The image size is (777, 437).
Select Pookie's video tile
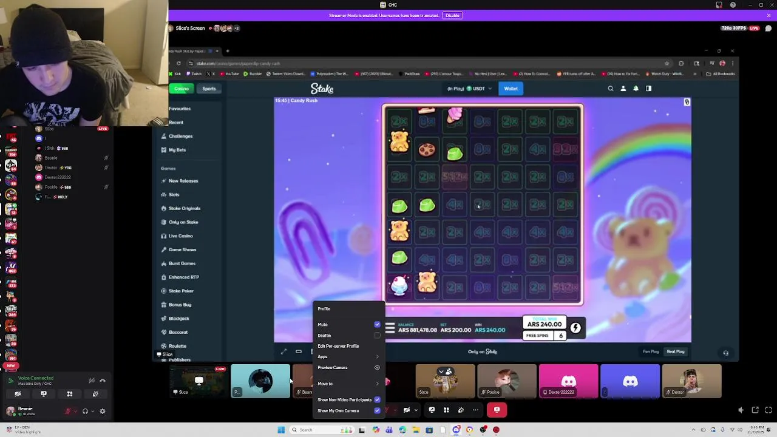tap(507, 381)
